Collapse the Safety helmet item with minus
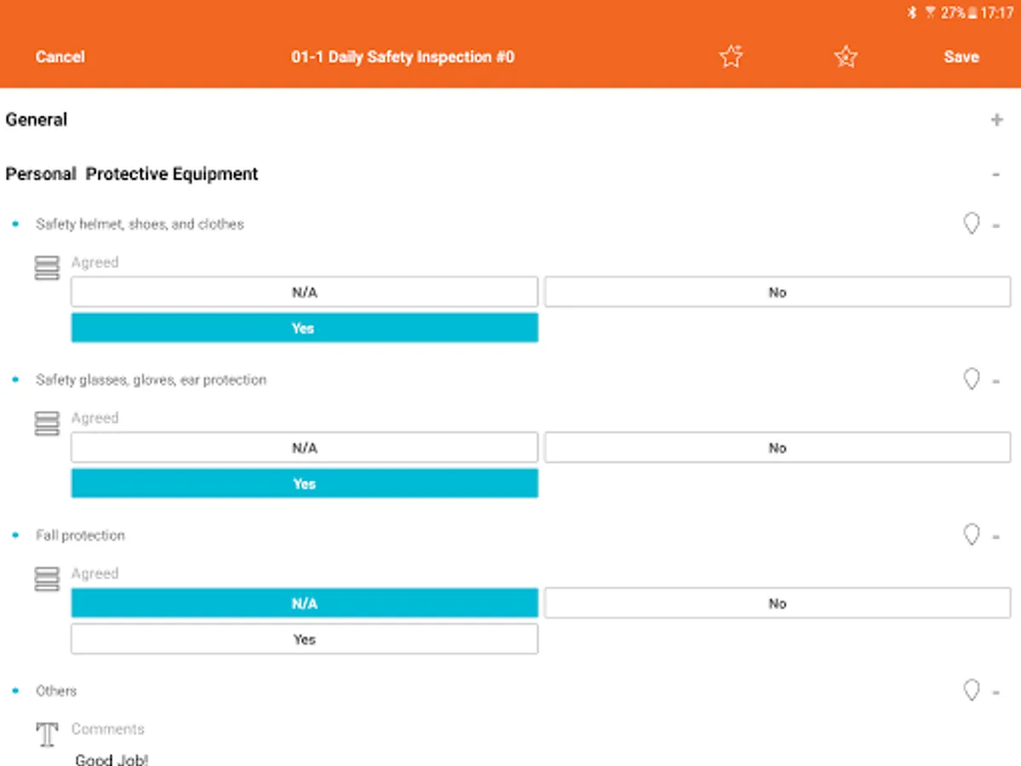Viewport: 1021px width, 766px height. [x=996, y=226]
